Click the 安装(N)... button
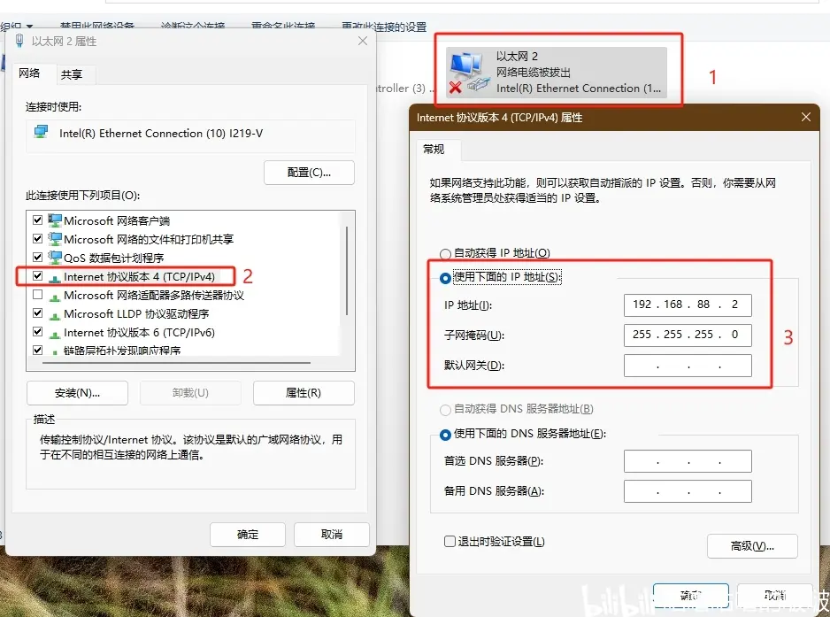Viewport: 830px width, 617px height. (x=77, y=393)
